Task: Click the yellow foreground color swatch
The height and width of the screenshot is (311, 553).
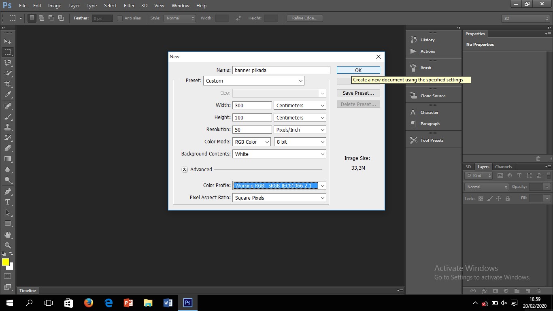Action: click(x=5, y=262)
